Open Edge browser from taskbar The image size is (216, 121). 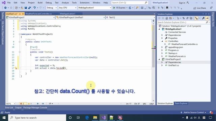click(x=87, y=118)
